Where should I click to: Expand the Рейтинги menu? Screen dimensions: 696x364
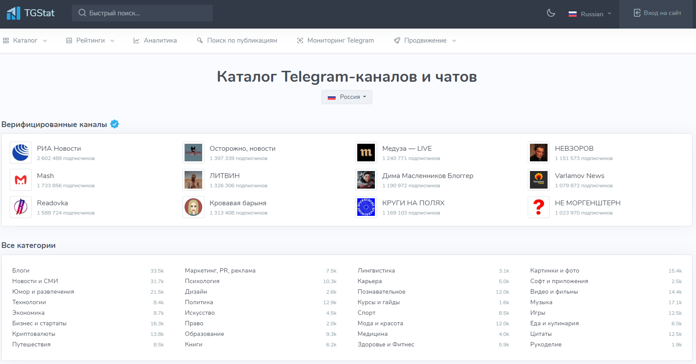[x=90, y=40]
